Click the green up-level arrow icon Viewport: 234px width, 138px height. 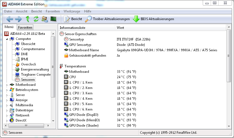[28, 19]
